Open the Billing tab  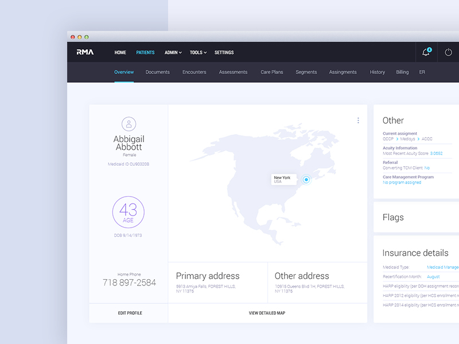402,72
